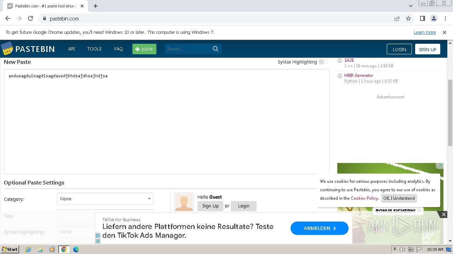Click the Login button beside guest avatar

pyautogui.click(x=243, y=206)
